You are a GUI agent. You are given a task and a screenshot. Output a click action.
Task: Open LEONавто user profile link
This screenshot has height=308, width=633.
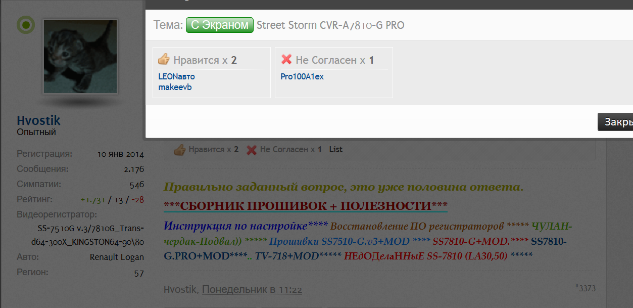point(176,76)
